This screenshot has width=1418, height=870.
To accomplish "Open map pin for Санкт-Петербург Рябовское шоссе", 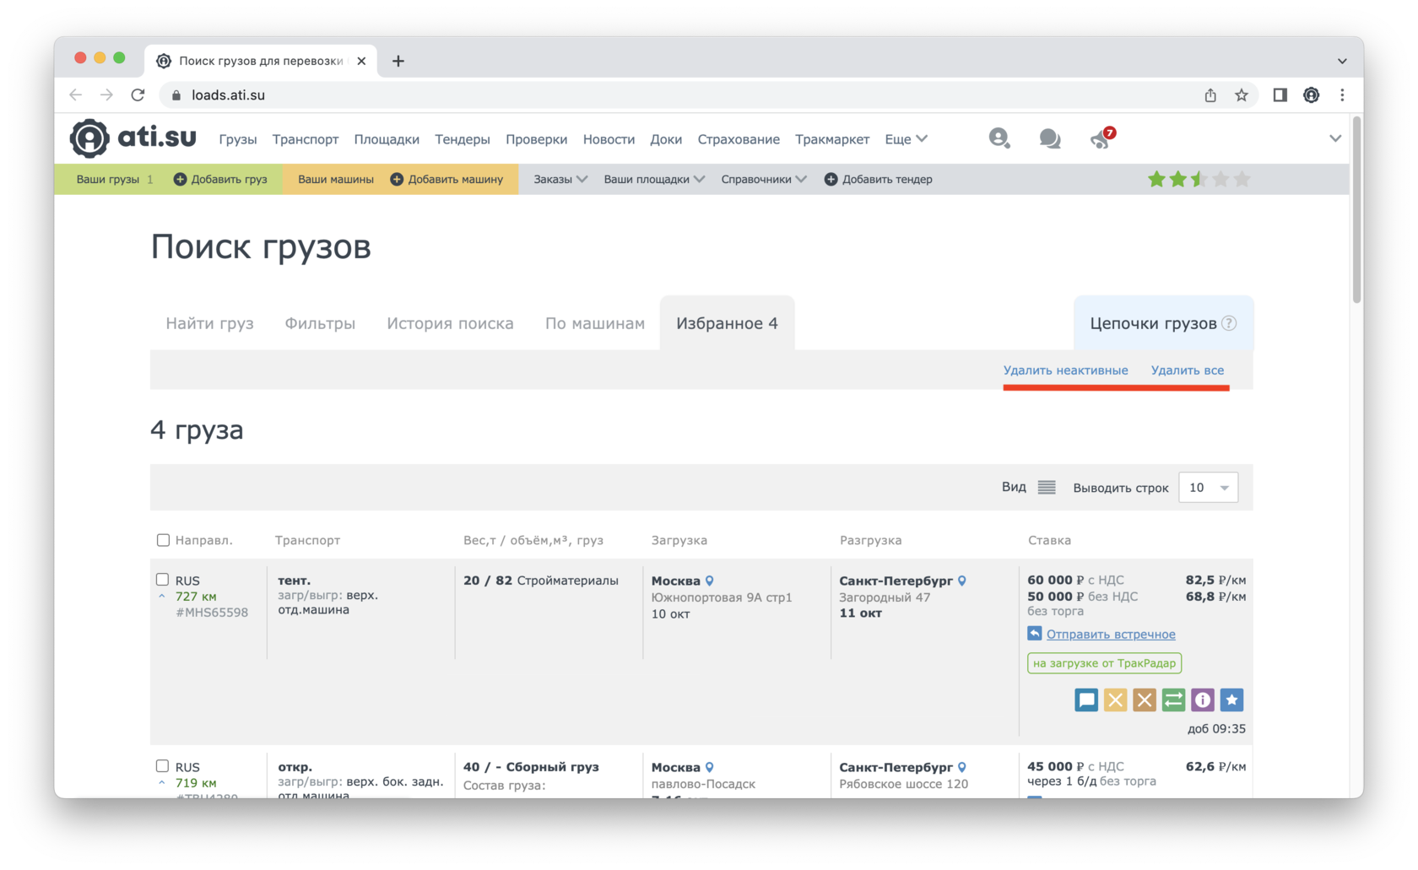I will point(962,767).
